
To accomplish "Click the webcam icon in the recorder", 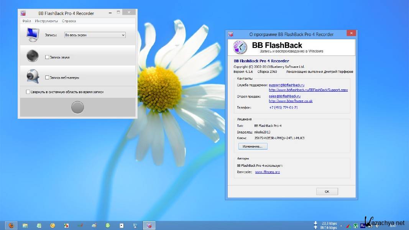I will (x=33, y=76).
